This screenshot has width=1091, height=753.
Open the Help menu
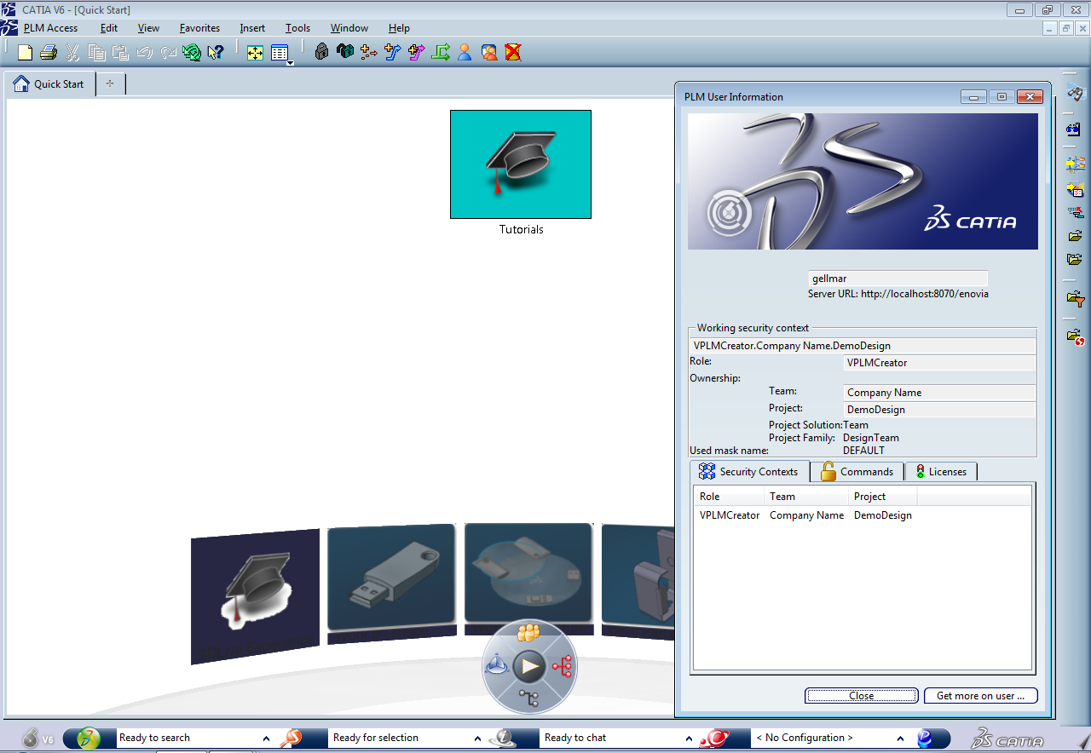click(399, 28)
